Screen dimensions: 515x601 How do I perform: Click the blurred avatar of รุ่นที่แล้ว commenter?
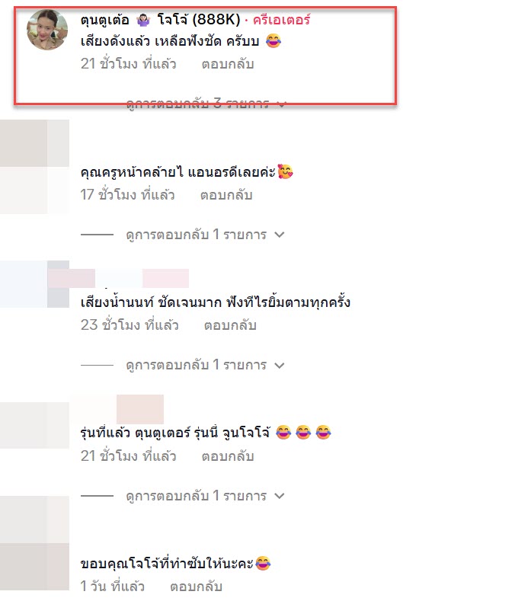(x=34, y=426)
